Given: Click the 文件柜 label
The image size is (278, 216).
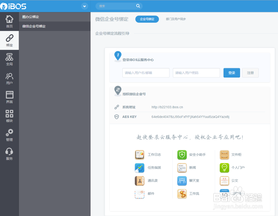Looking at the screenshot, I should point(236,155).
